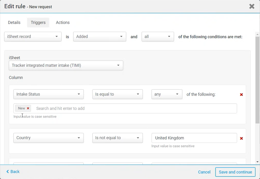Open the 'any' match dropdown
260x179 pixels.
(167, 94)
